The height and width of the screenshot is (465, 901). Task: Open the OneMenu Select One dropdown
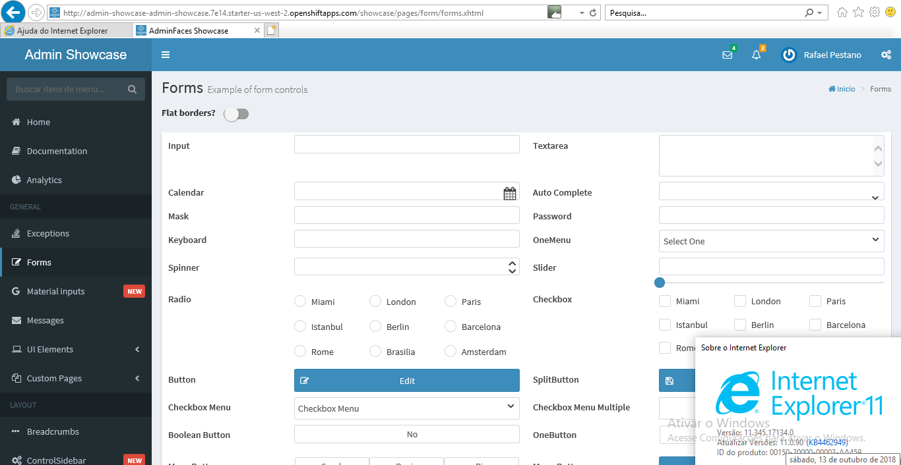770,240
